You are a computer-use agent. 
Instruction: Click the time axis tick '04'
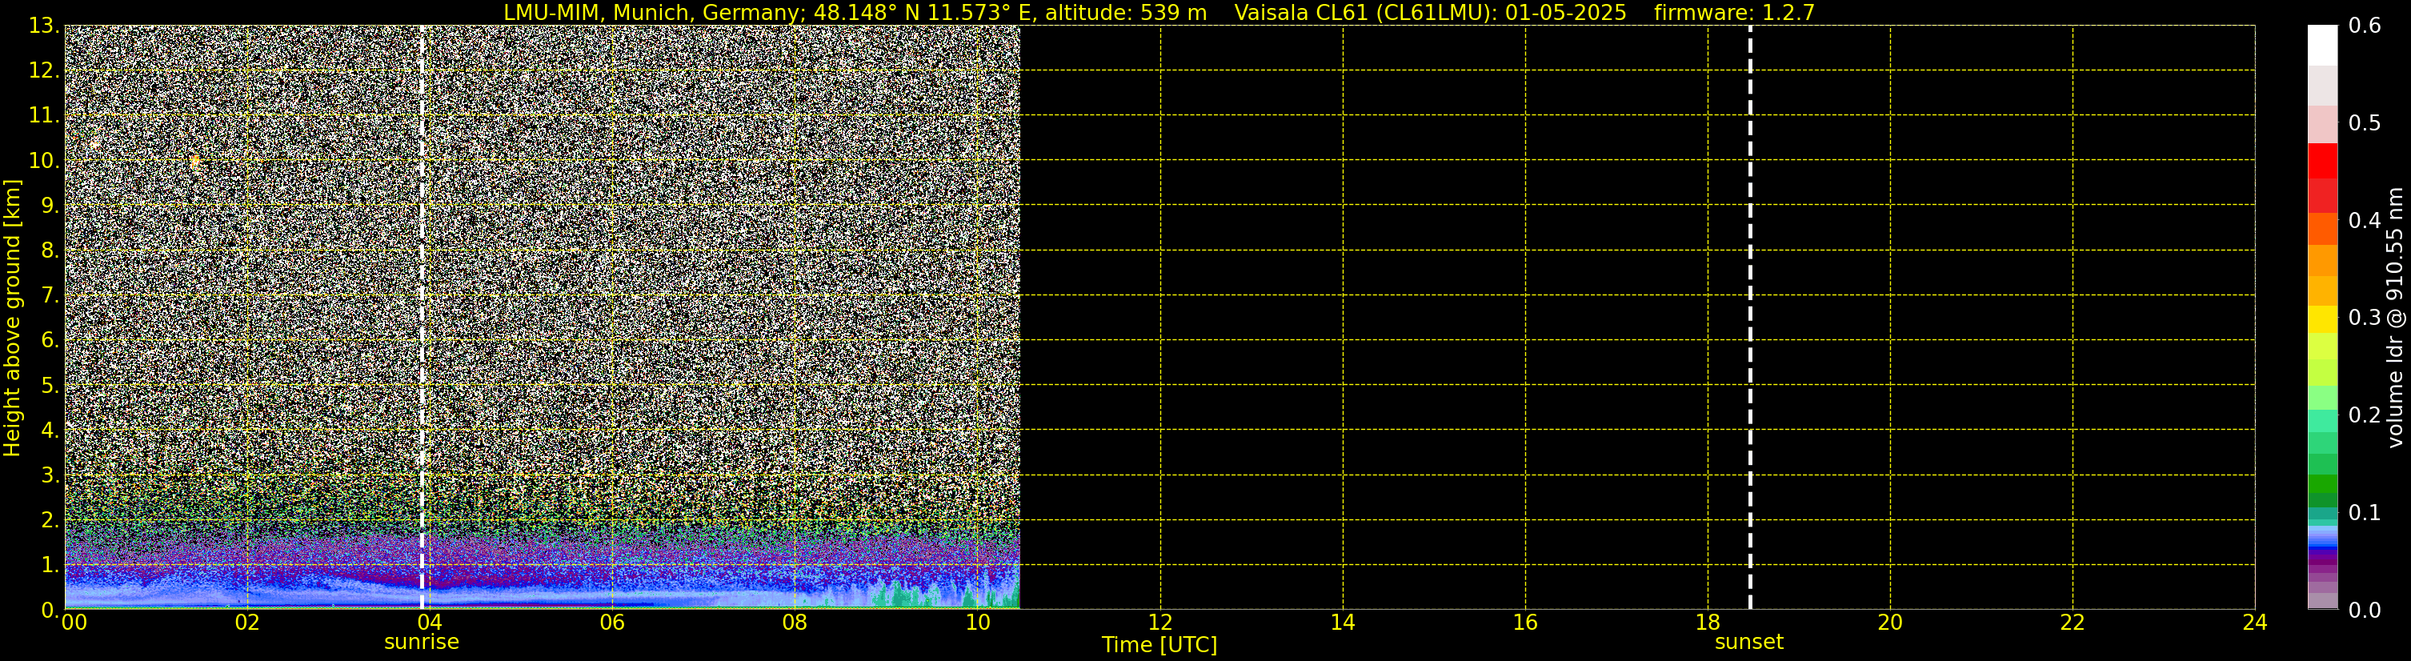(x=430, y=623)
